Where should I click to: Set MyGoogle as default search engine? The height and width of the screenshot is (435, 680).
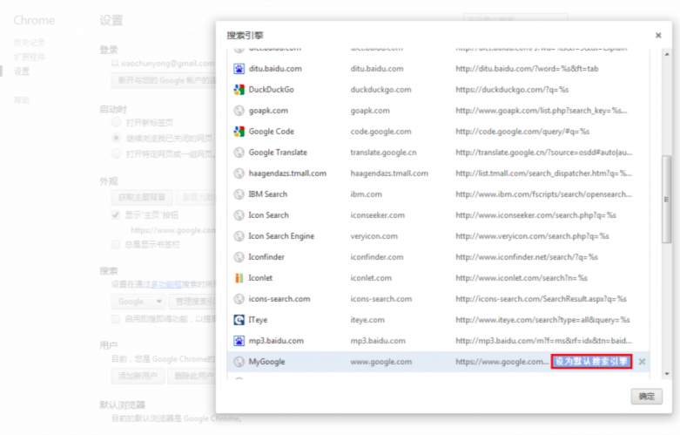tap(591, 362)
